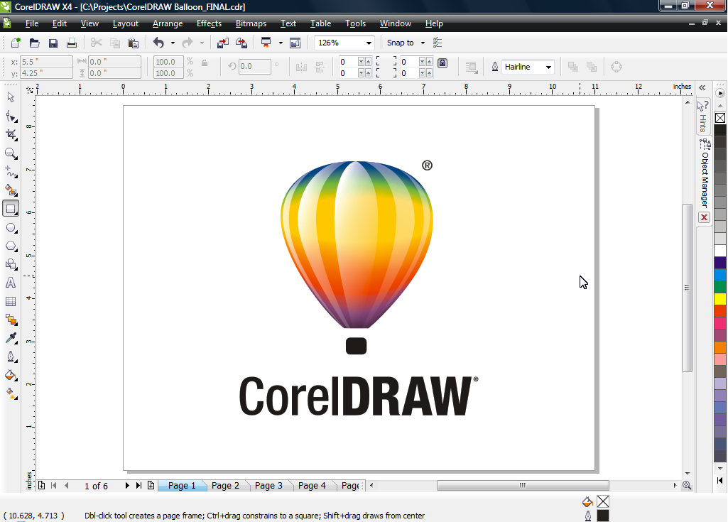Open the Hairline outline width dropdown

(548, 67)
